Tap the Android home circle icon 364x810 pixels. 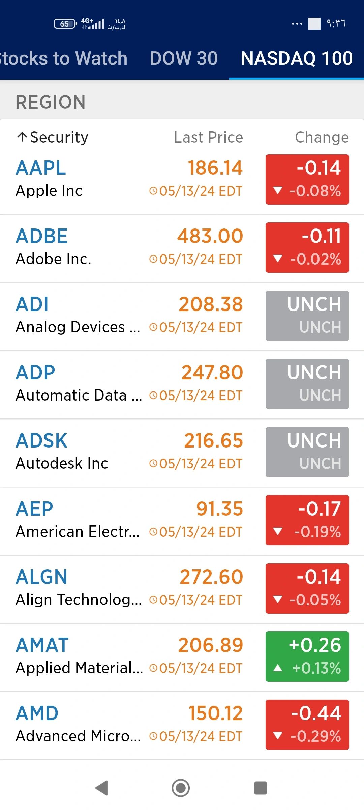point(181,788)
